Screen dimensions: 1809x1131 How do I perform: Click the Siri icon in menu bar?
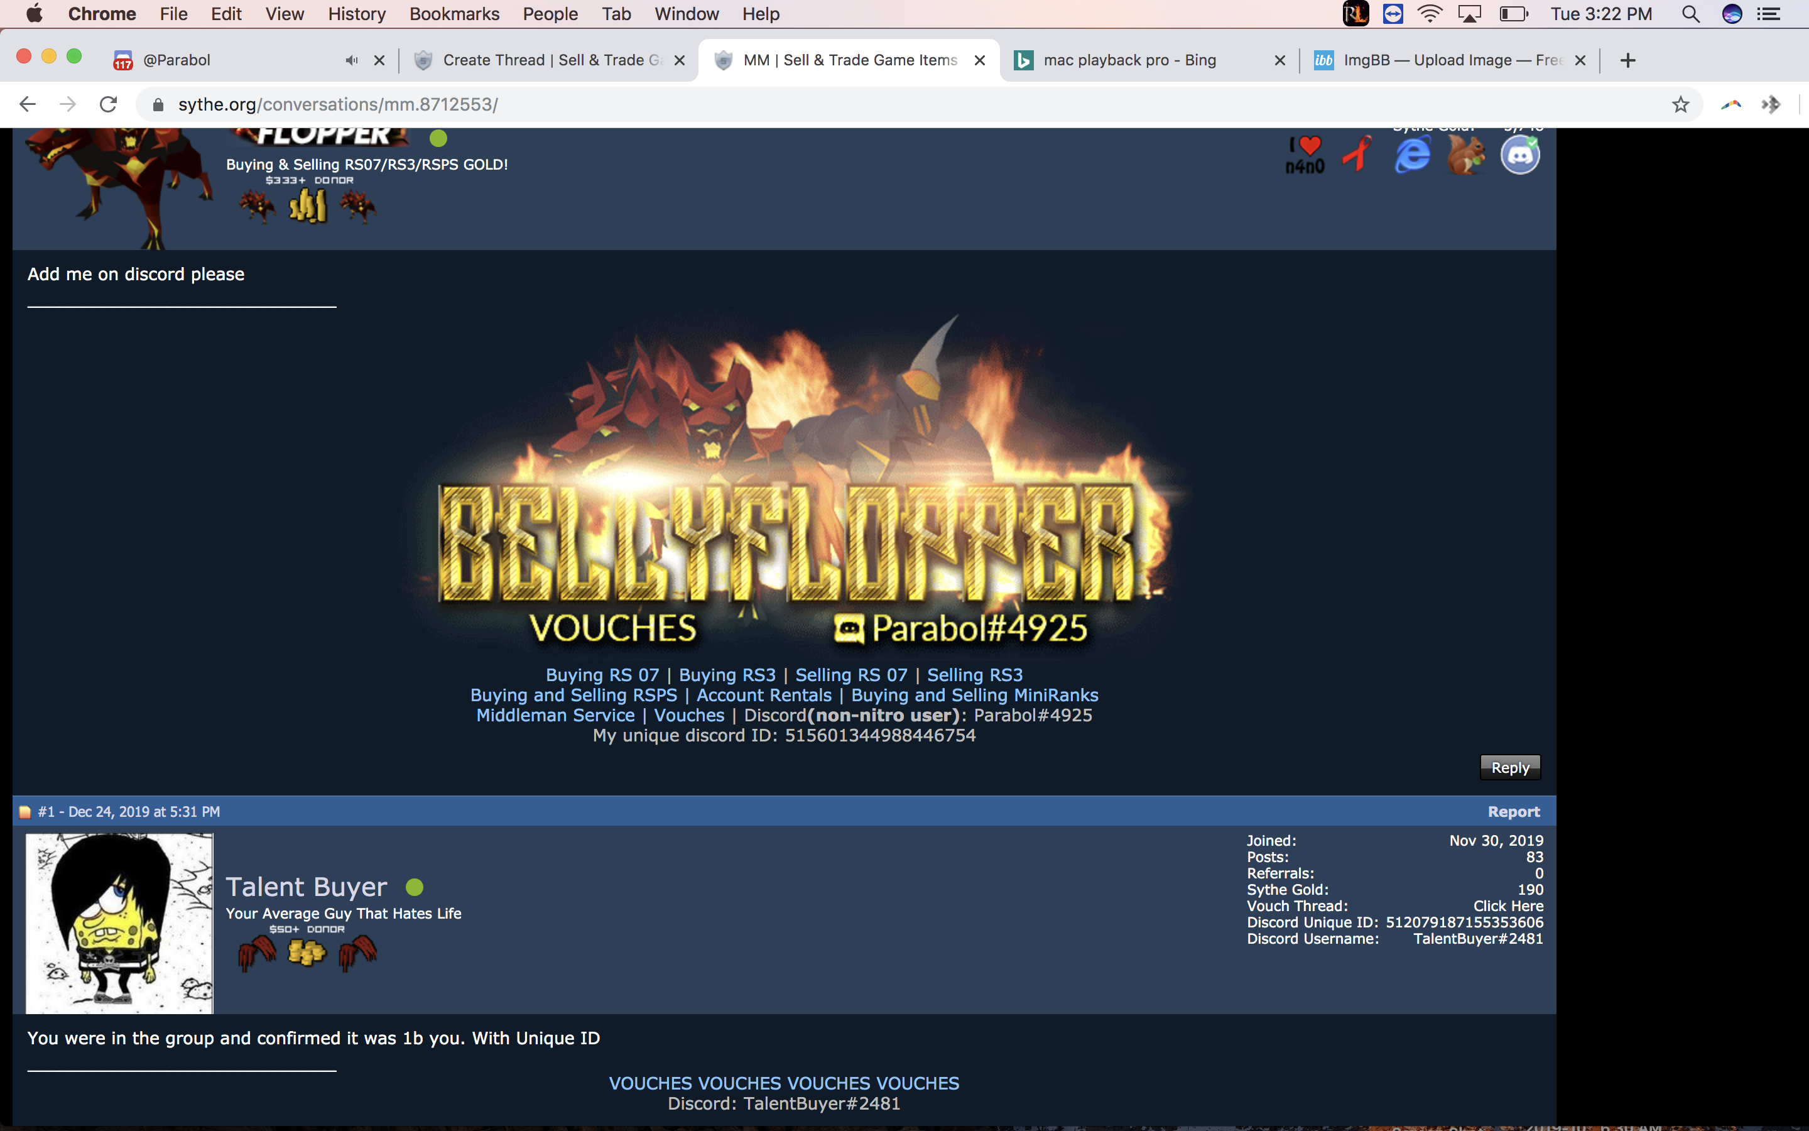pos(1732,13)
